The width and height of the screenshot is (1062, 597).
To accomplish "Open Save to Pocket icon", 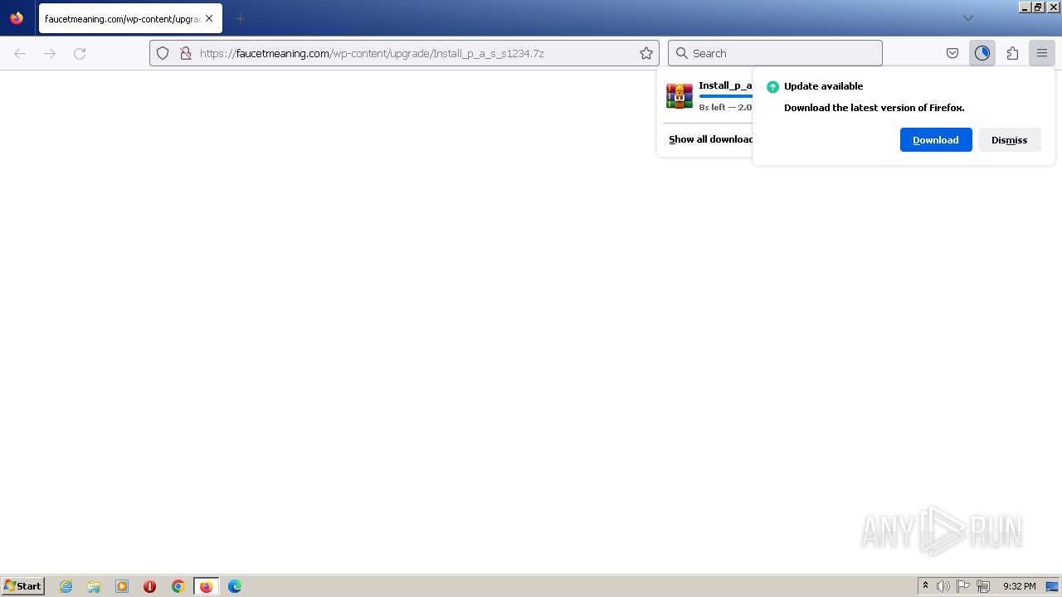I will tap(952, 53).
